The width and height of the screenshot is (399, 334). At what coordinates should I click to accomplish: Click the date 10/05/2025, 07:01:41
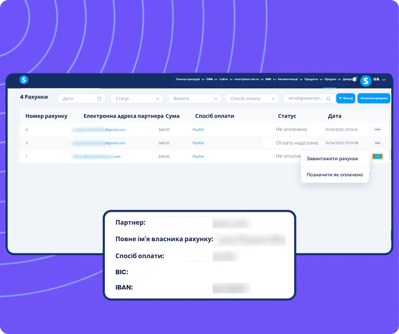[x=341, y=130]
